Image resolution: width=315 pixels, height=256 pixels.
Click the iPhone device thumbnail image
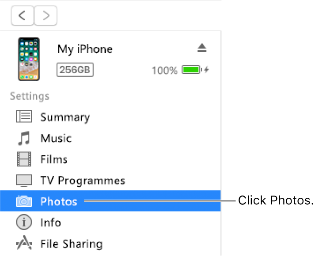coord(29,59)
